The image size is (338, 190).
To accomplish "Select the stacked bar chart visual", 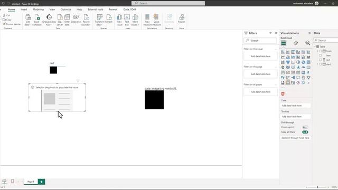I will (x=283, y=52).
